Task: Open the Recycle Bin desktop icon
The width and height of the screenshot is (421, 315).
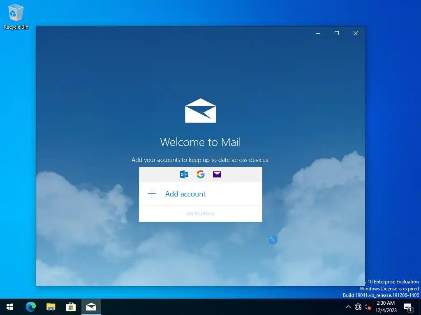Action: [x=16, y=16]
